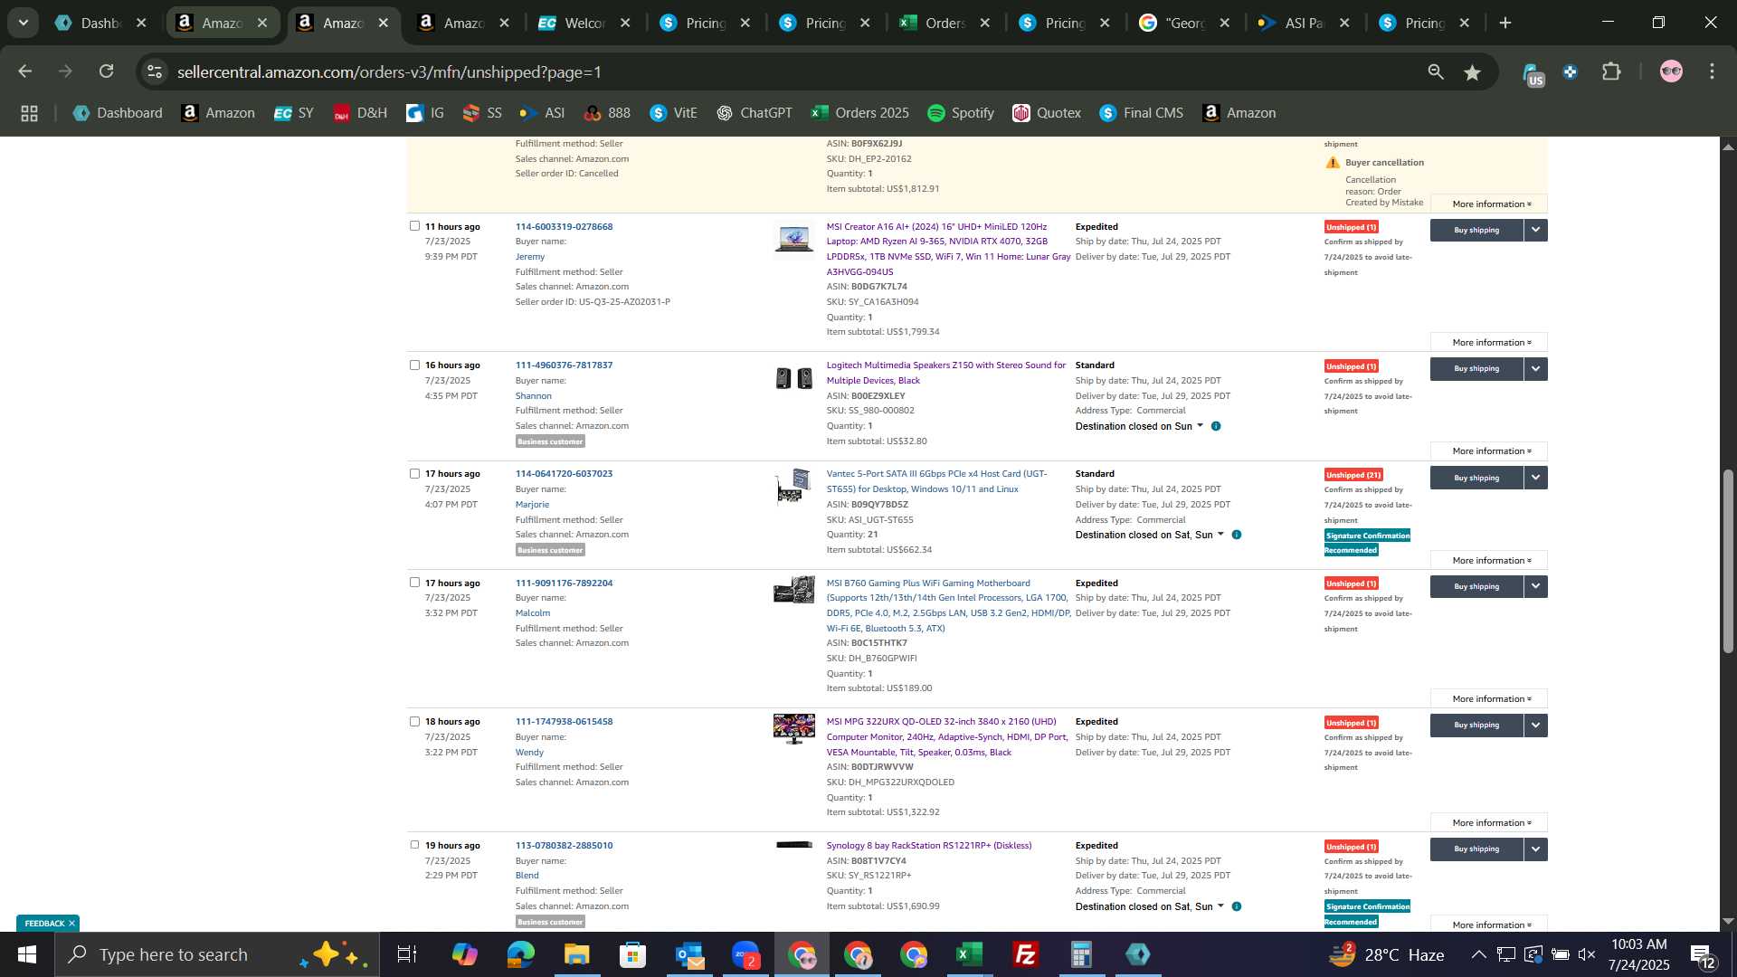Screen dimensions: 1737x977
Task: Expand Buy shipping options for MSI Creator order
Action: click(1535, 230)
